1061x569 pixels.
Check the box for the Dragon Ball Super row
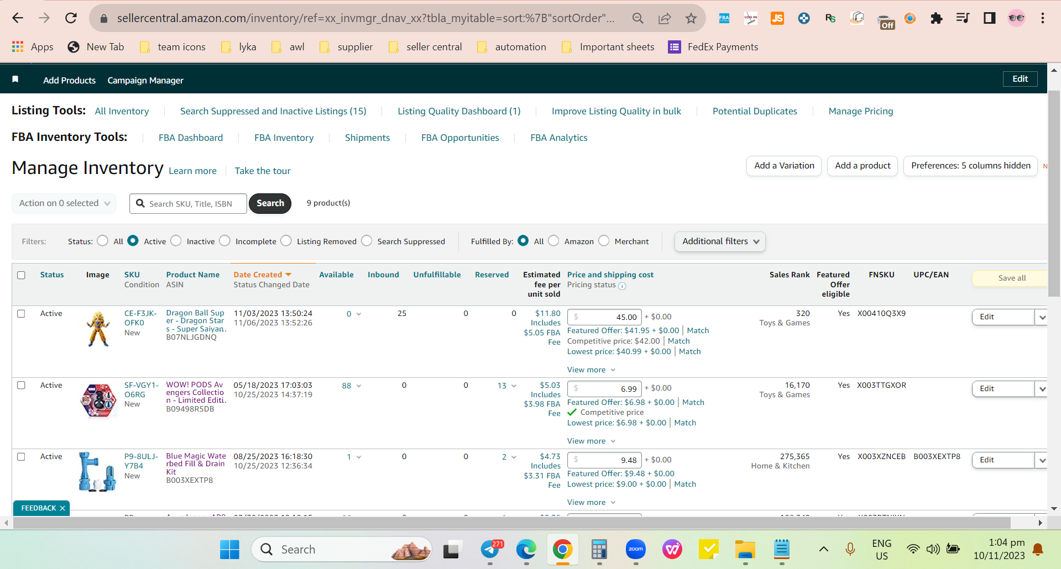click(21, 314)
